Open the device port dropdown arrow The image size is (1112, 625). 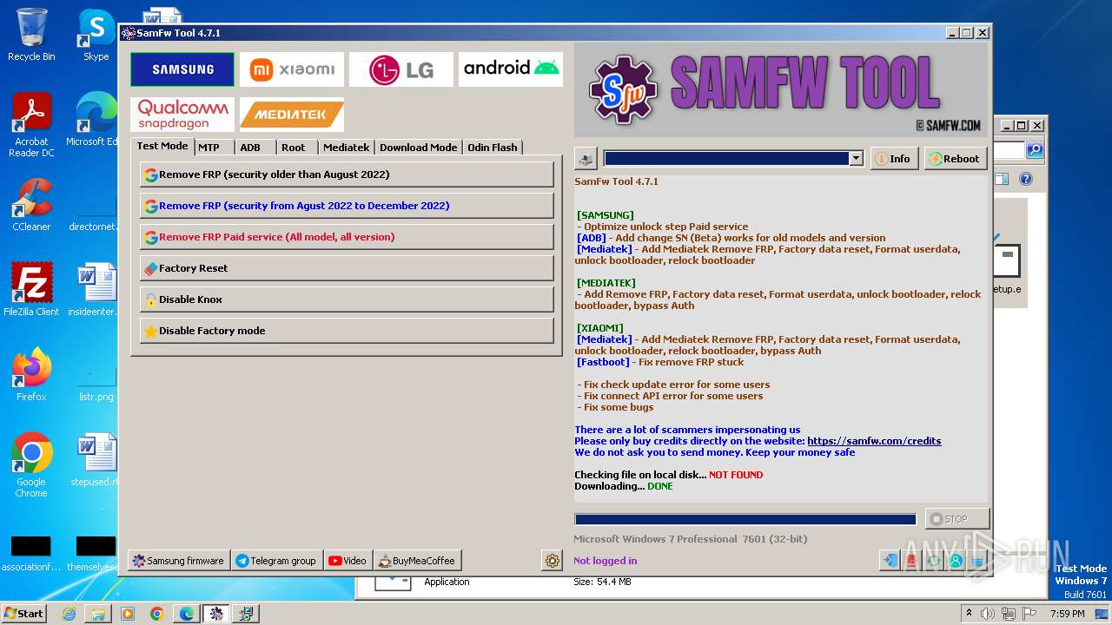[x=856, y=159]
